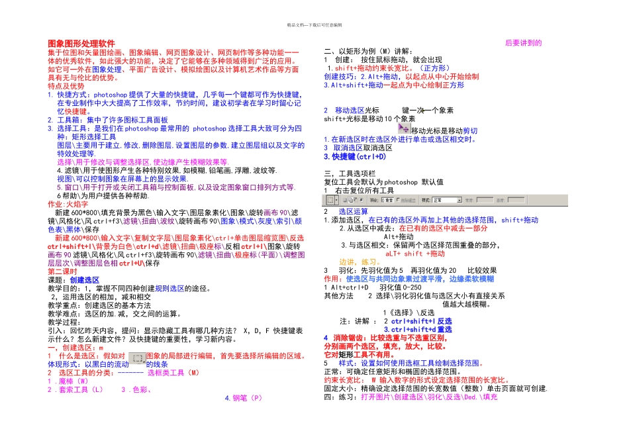Click the line 教学重点：创建选区的基本方法
This screenshot has width=629, height=445.
[x=99, y=305]
